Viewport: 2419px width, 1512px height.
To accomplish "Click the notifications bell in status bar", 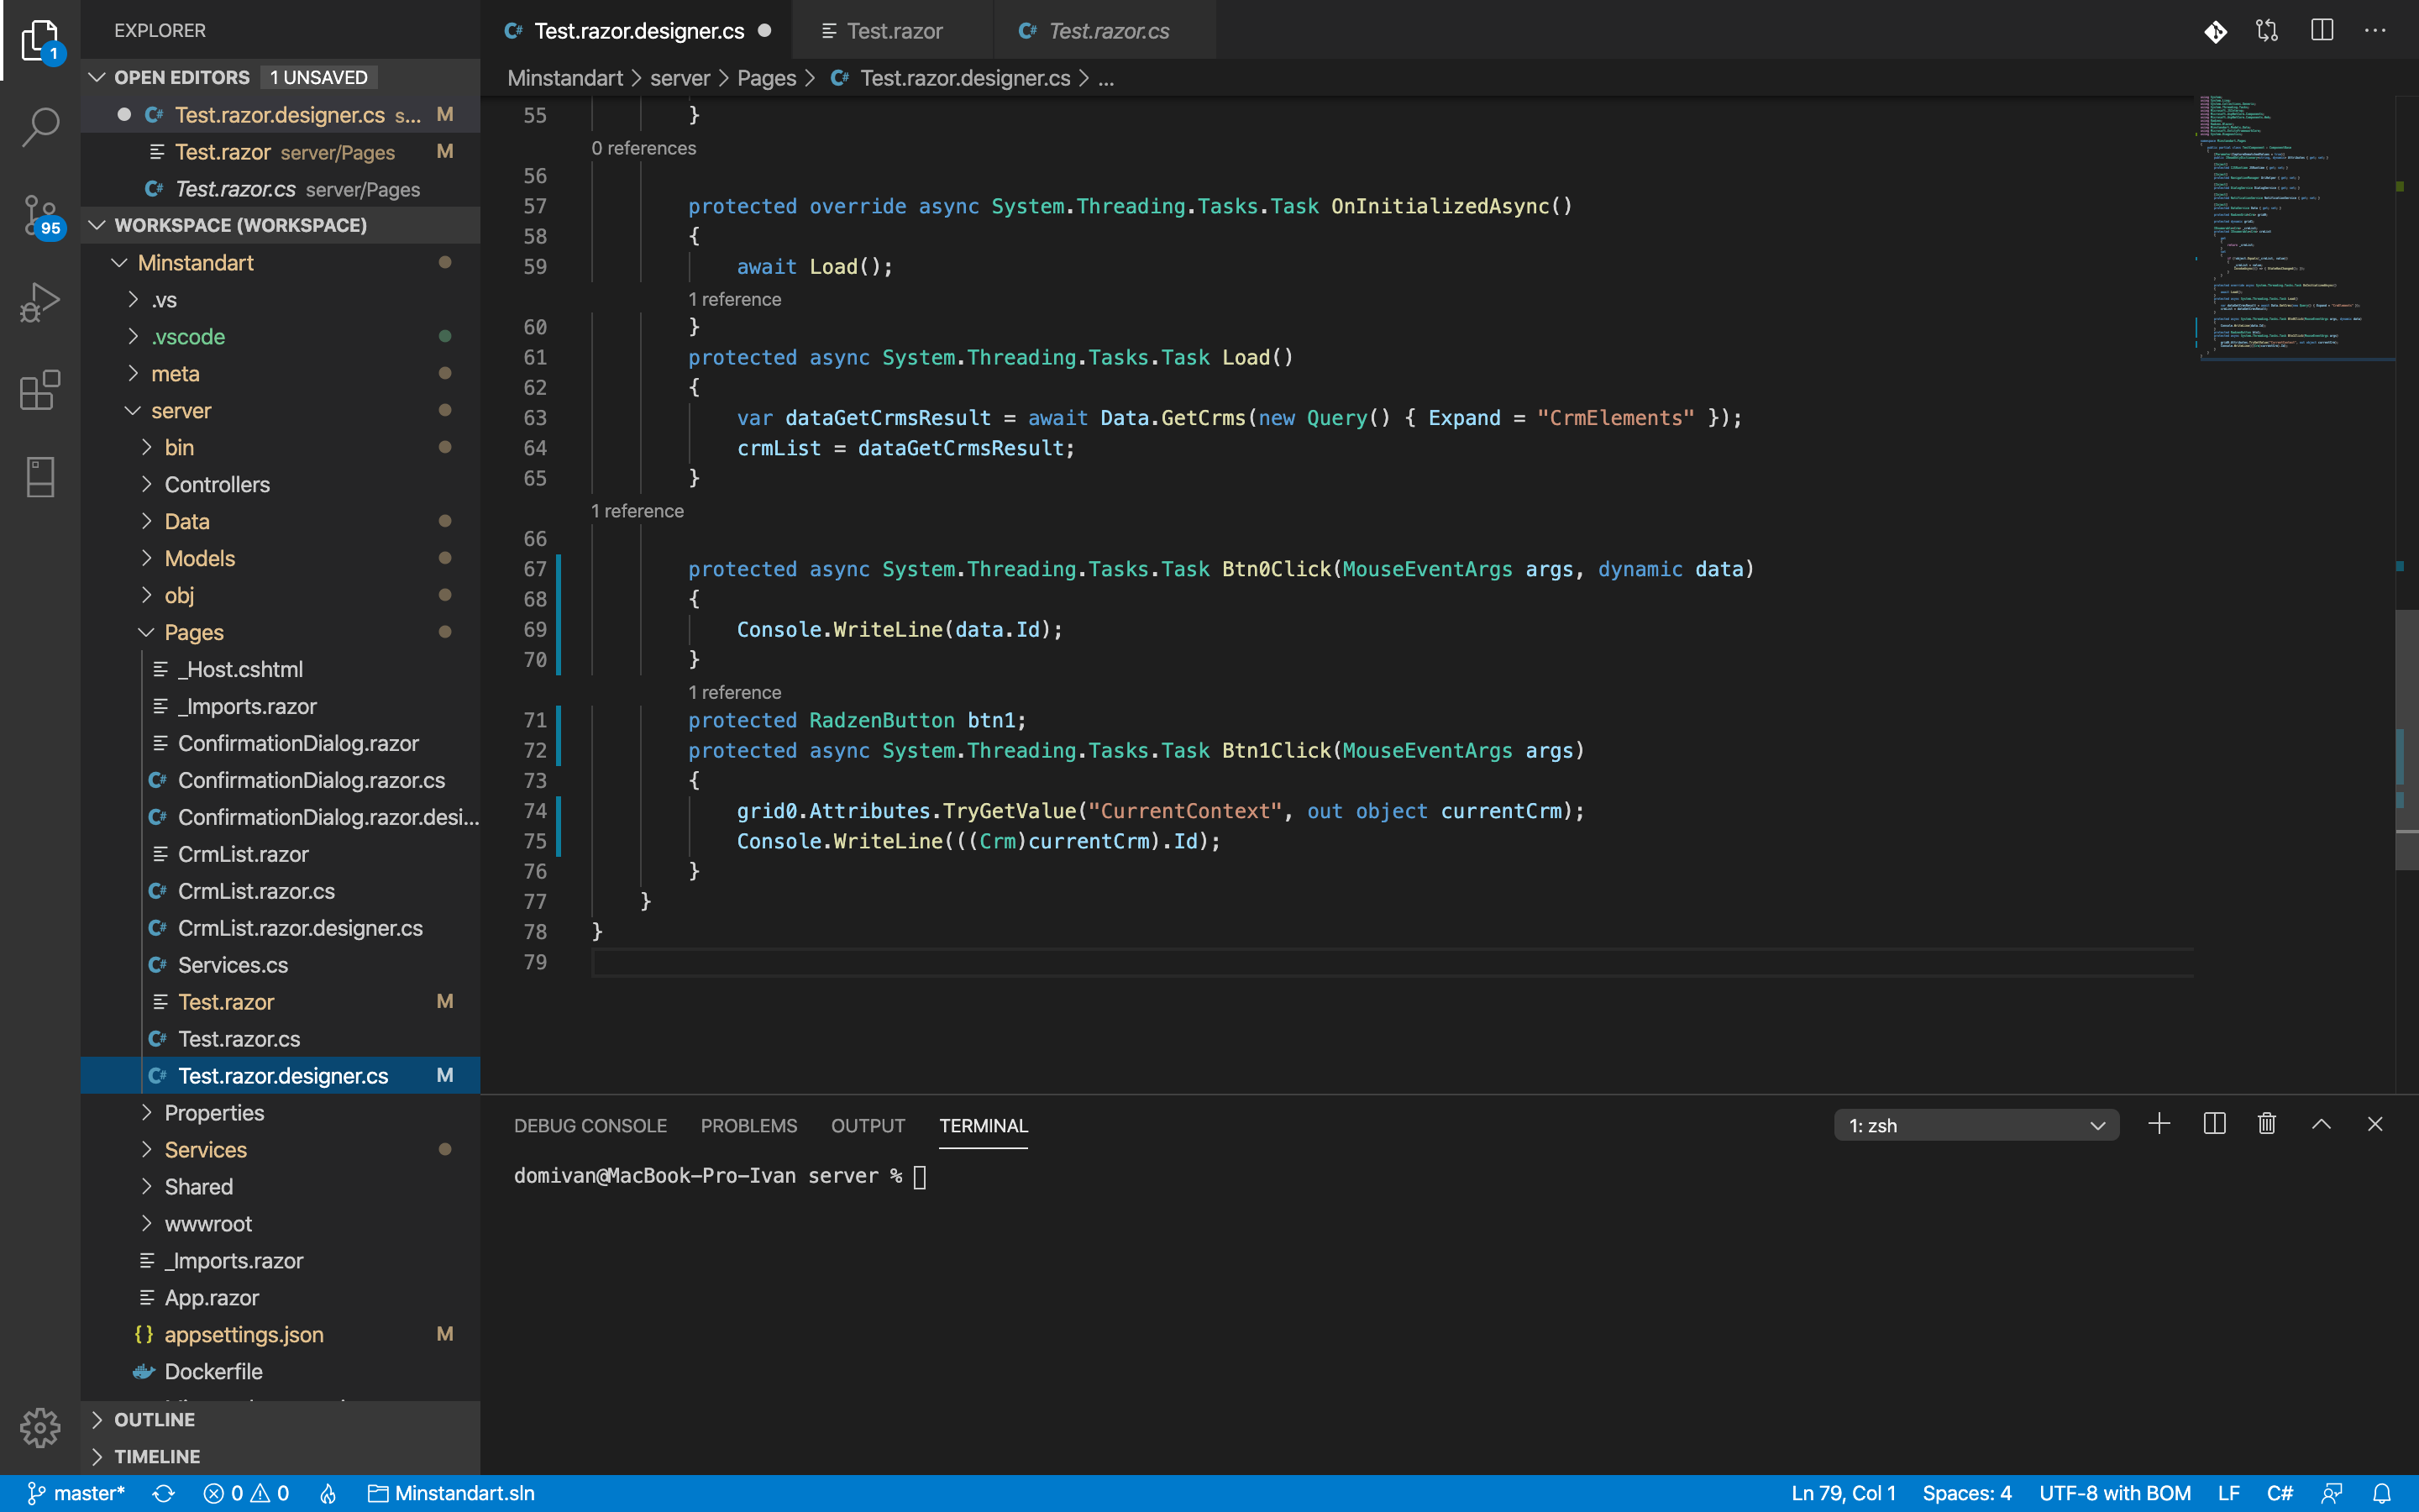I will [x=2382, y=1493].
